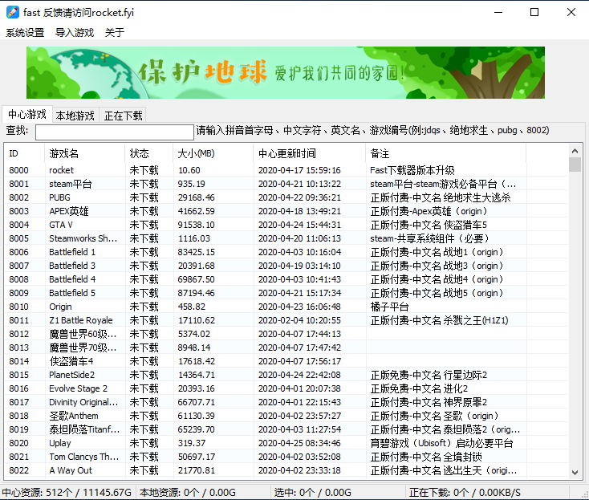Select the Origin game row
The height and width of the screenshot is (500, 589).
coord(286,307)
